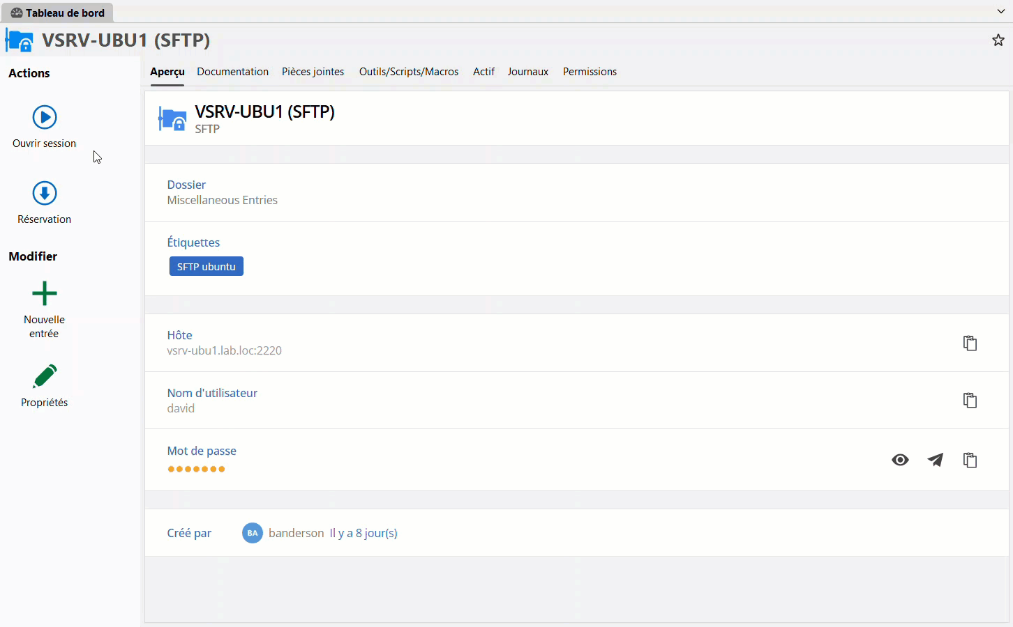Click the SFTP entry icon beside VSRV-UBU1
Screen dimensions: 1013x627
(172, 118)
